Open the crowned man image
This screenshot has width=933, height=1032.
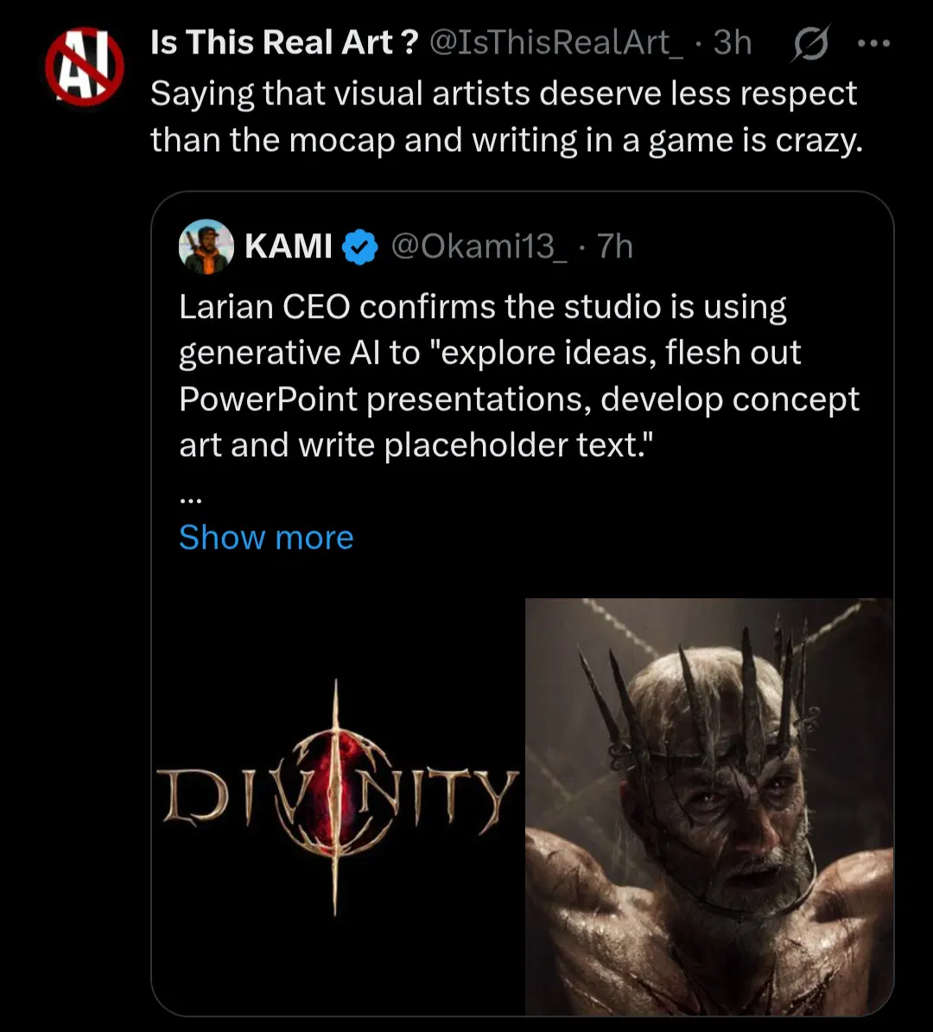click(x=708, y=806)
